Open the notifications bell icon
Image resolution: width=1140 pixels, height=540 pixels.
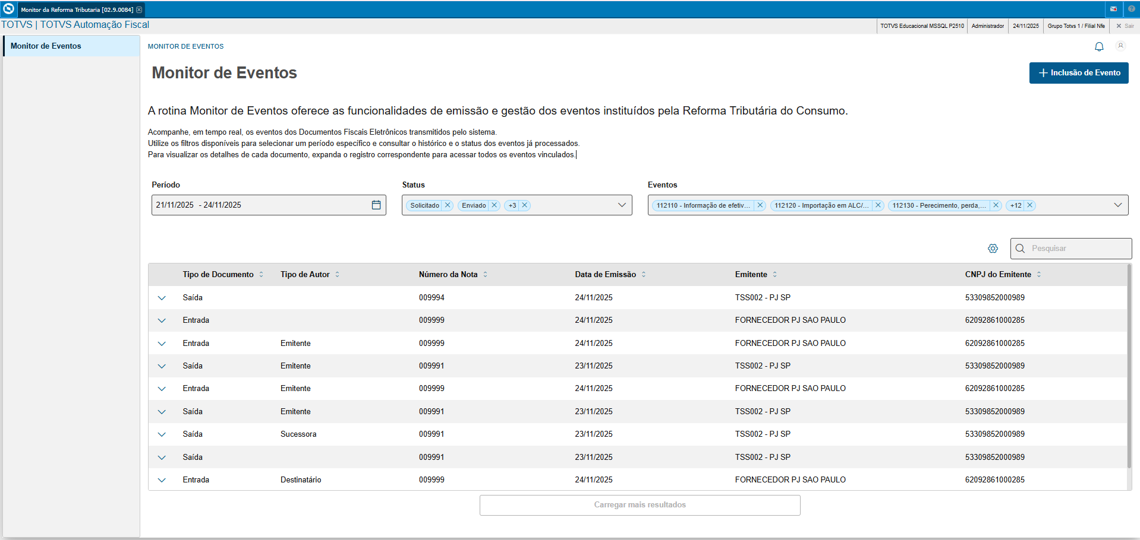[1099, 46]
